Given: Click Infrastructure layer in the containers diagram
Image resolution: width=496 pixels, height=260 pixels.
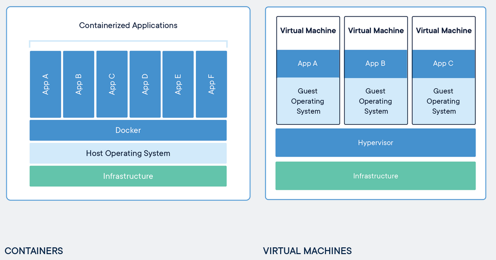Looking at the screenshot, I should (x=128, y=176).
